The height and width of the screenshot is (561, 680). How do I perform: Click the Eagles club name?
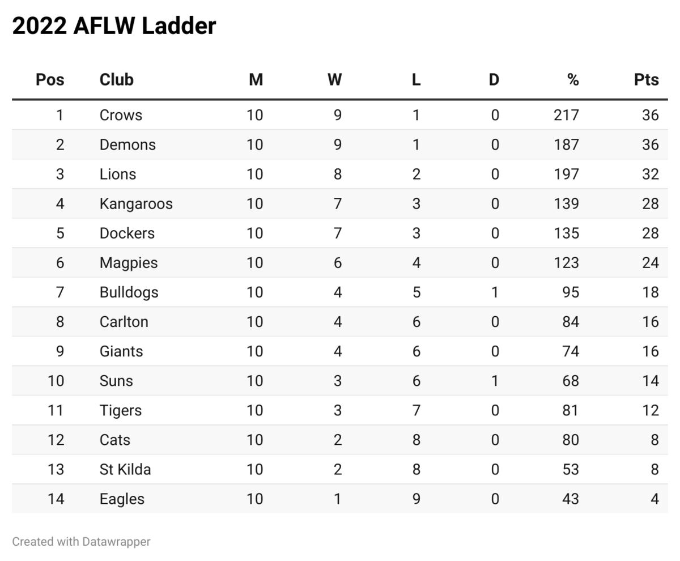(x=122, y=499)
